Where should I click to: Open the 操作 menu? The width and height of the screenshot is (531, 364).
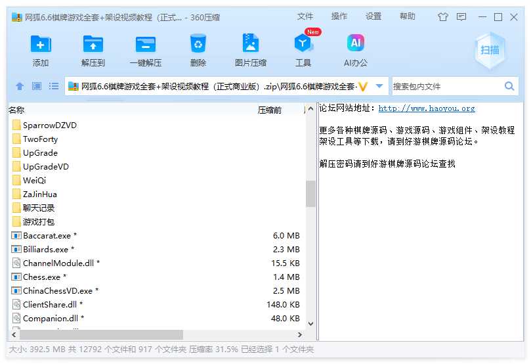point(339,16)
